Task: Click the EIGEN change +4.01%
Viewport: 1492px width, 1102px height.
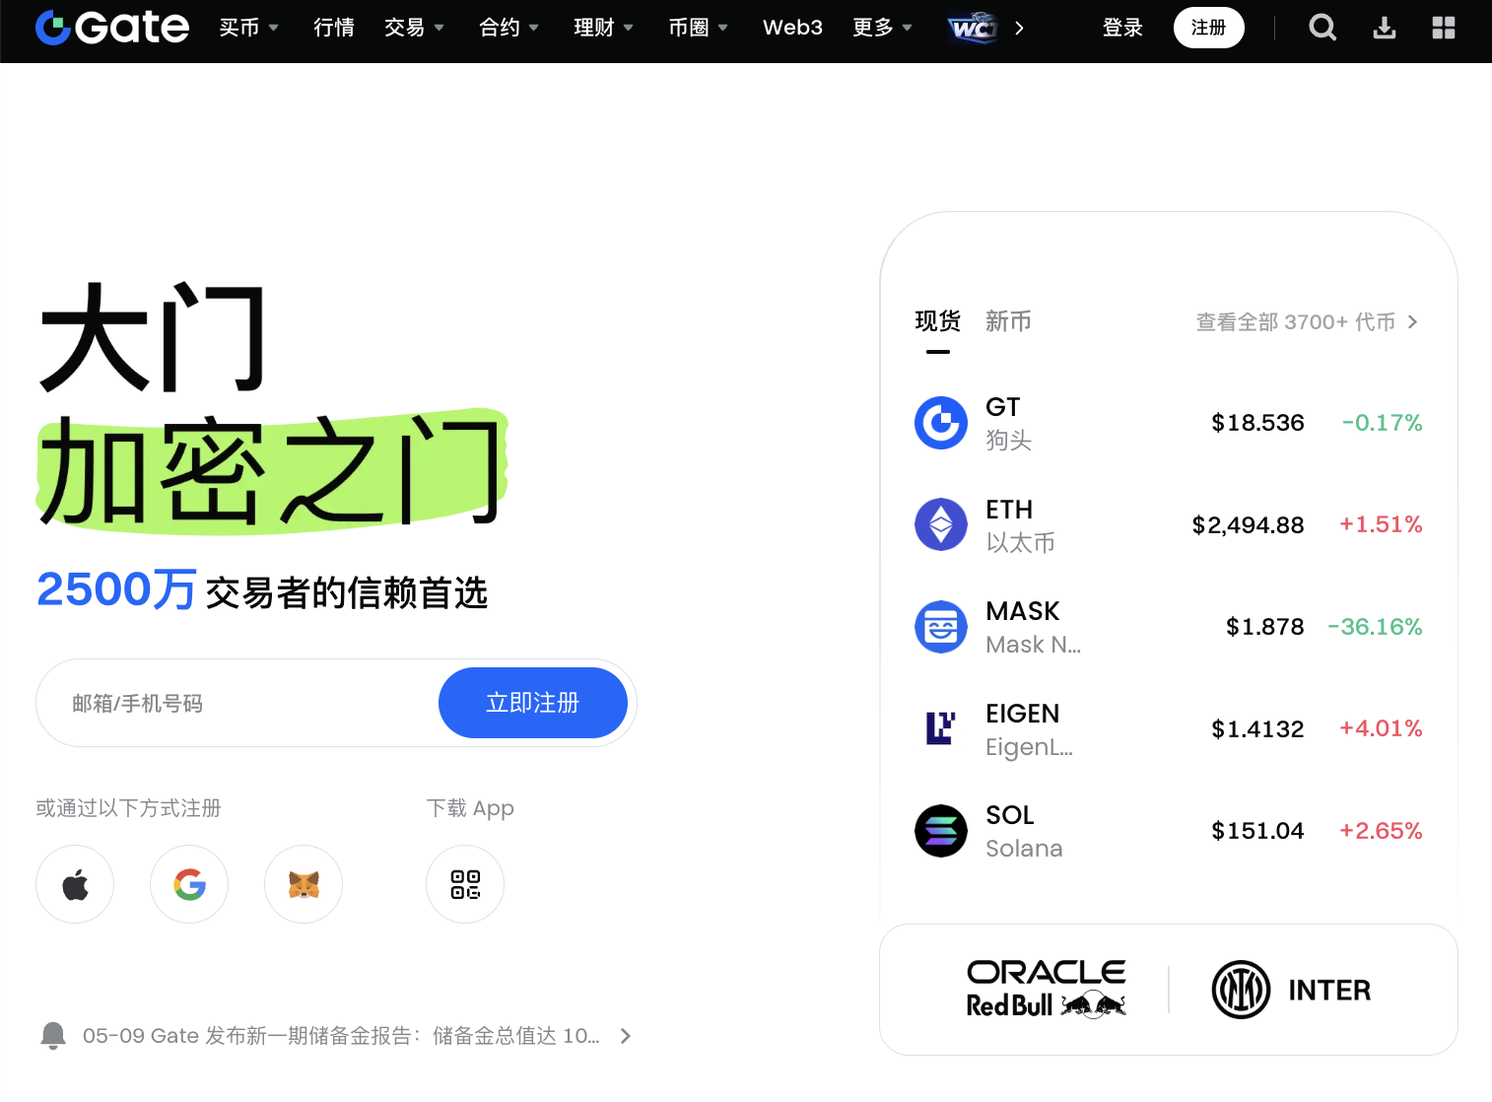Action: coord(1381,728)
